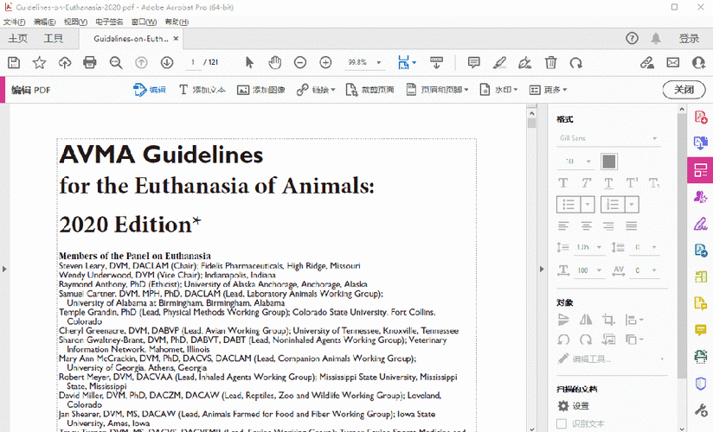Go to next page arrow
Image resolution: width=713 pixels, height=432 pixels.
(167, 63)
